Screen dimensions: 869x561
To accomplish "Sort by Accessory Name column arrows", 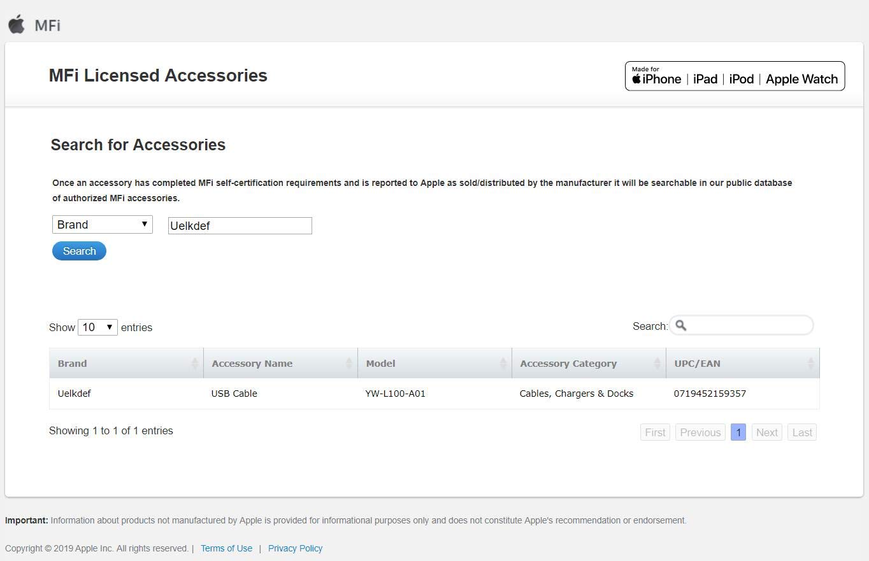I will 348,364.
